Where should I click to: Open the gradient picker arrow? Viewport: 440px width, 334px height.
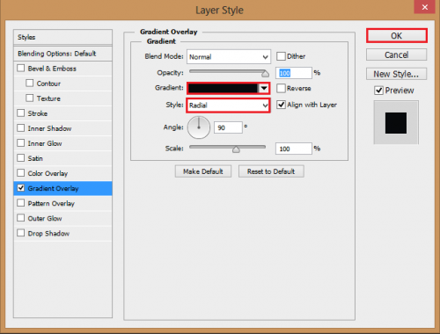[x=264, y=88]
